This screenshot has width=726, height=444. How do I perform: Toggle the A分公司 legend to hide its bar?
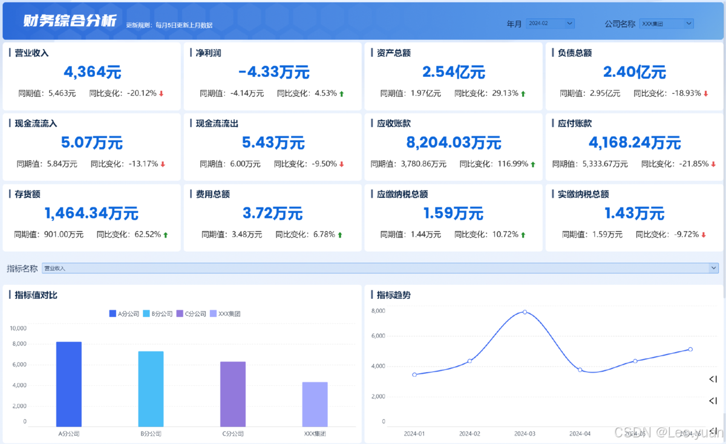(124, 313)
